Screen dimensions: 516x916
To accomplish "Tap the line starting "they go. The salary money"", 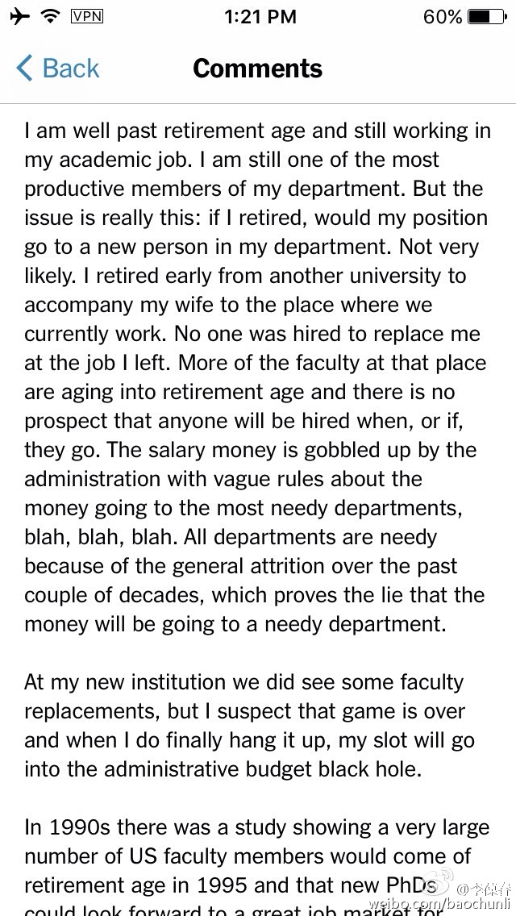I will coord(250,450).
